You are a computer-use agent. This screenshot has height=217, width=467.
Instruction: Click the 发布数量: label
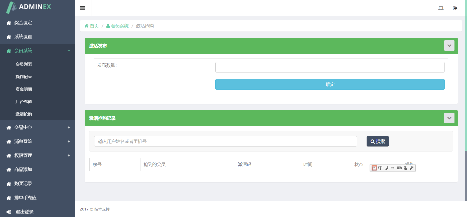(107, 65)
